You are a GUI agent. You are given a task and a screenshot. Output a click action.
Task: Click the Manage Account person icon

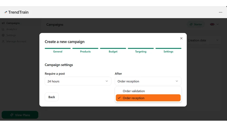coord(3,41)
